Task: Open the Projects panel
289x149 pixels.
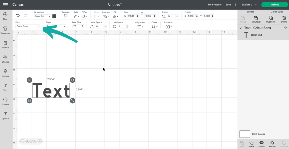Action: tap(5, 45)
